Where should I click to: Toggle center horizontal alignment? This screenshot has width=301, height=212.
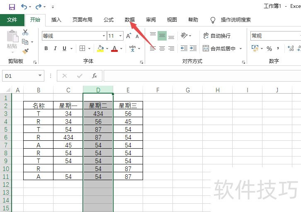[162, 48]
